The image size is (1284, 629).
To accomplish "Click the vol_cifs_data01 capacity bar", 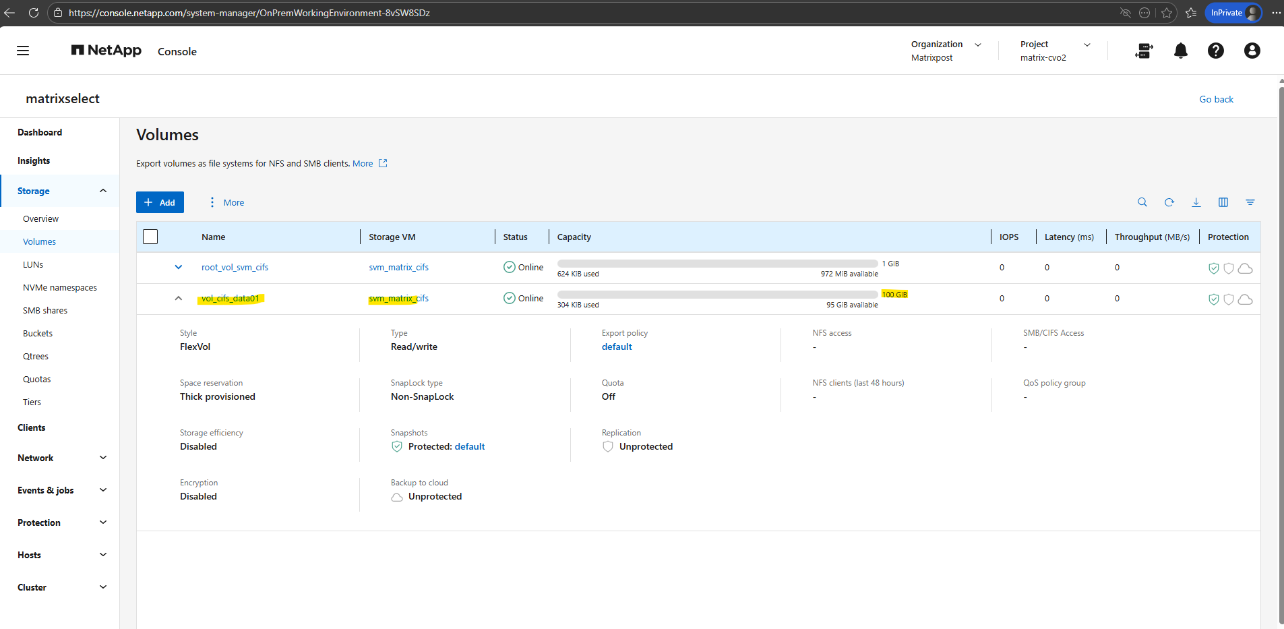I will [x=717, y=295].
